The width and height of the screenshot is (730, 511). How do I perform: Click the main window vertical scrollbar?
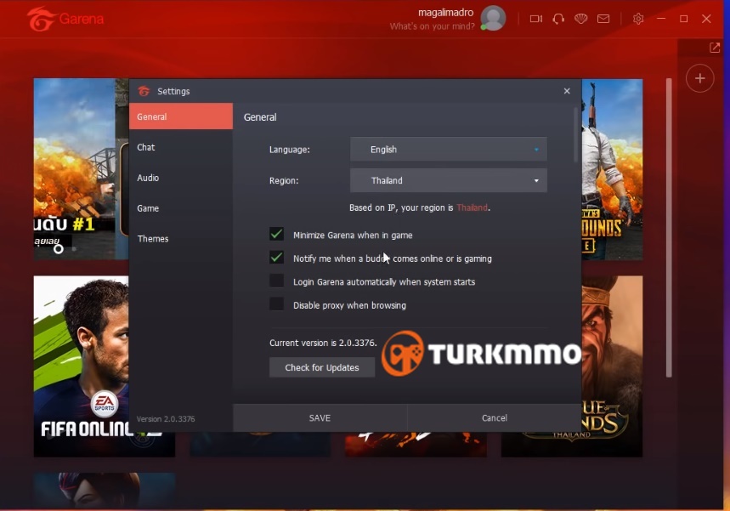pos(669,227)
